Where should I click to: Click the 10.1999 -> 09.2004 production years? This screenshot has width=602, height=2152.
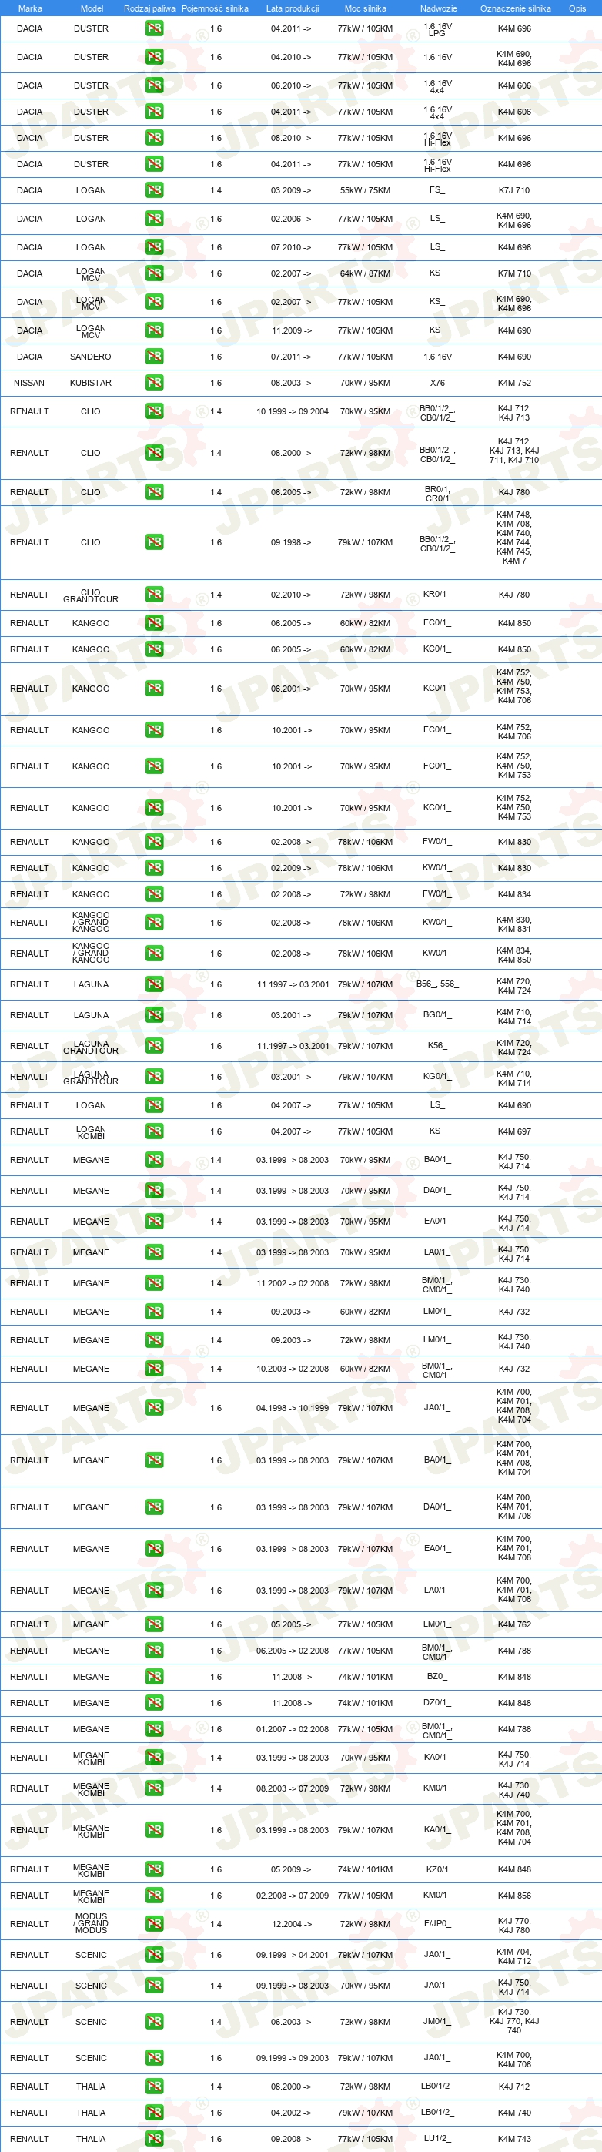click(293, 411)
